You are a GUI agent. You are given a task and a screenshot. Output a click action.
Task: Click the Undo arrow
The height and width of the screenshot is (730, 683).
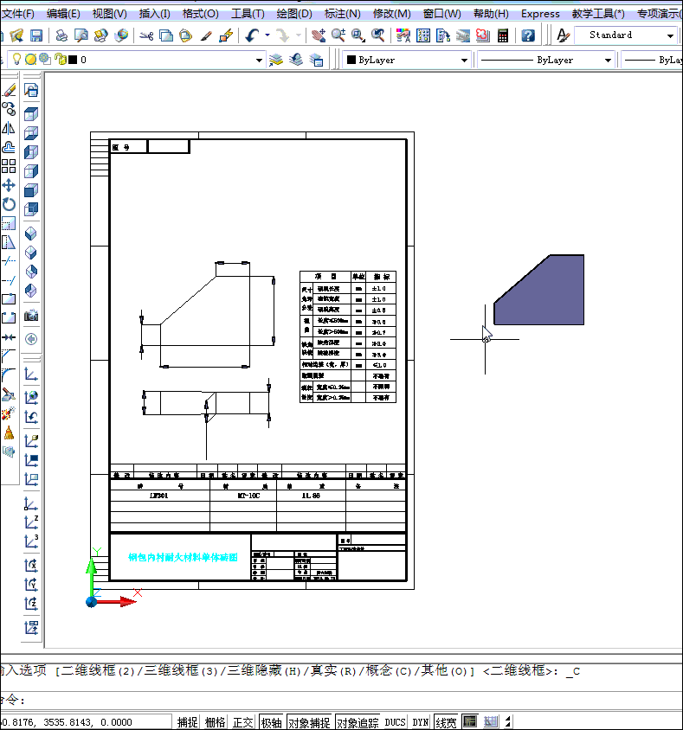point(252,35)
